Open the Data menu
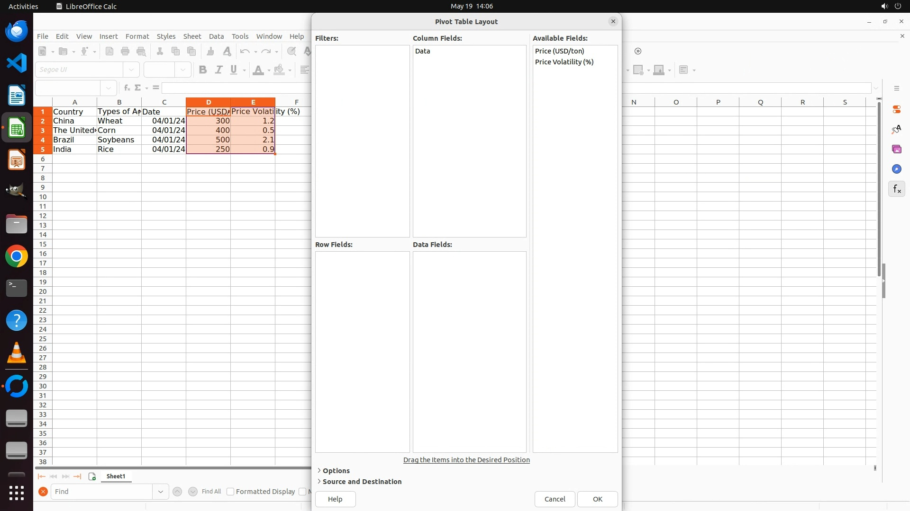The width and height of the screenshot is (910, 511). pyautogui.click(x=216, y=36)
